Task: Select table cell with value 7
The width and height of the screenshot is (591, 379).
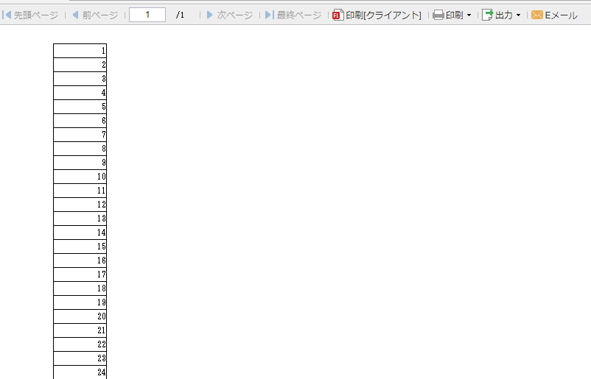Action: pos(80,135)
